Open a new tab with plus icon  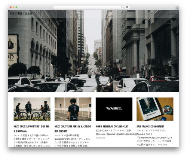(x=177, y=8)
